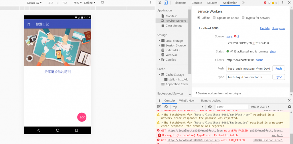Tap the pink add floating button
Viewport: 293px width, 144px height.
(82, 117)
